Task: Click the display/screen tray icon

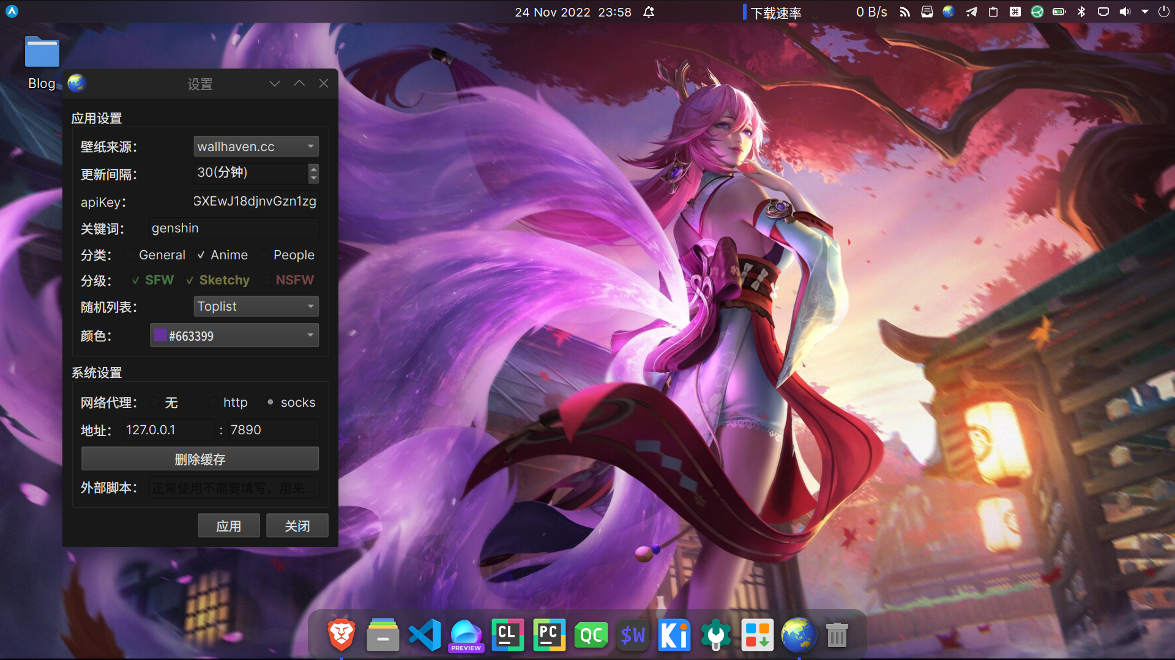Action: click(x=1103, y=12)
